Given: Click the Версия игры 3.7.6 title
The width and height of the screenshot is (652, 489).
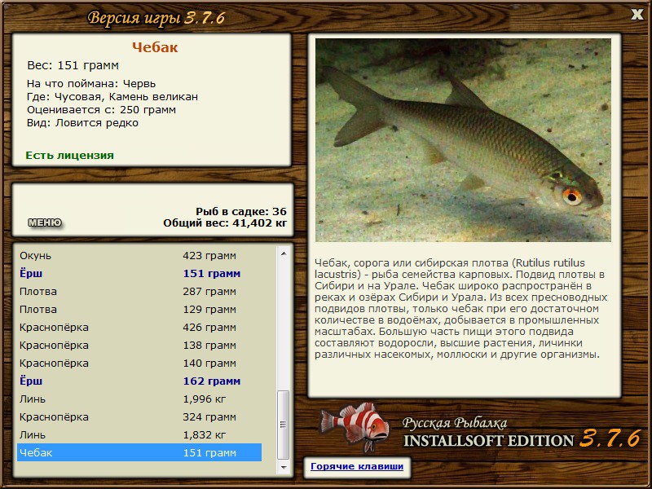Looking at the screenshot, I should pyautogui.click(x=156, y=18).
